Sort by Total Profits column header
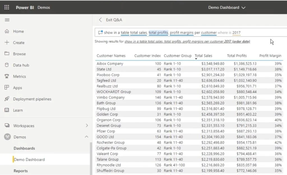This screenshot has width=287, height=175. (x=237, y=56)
